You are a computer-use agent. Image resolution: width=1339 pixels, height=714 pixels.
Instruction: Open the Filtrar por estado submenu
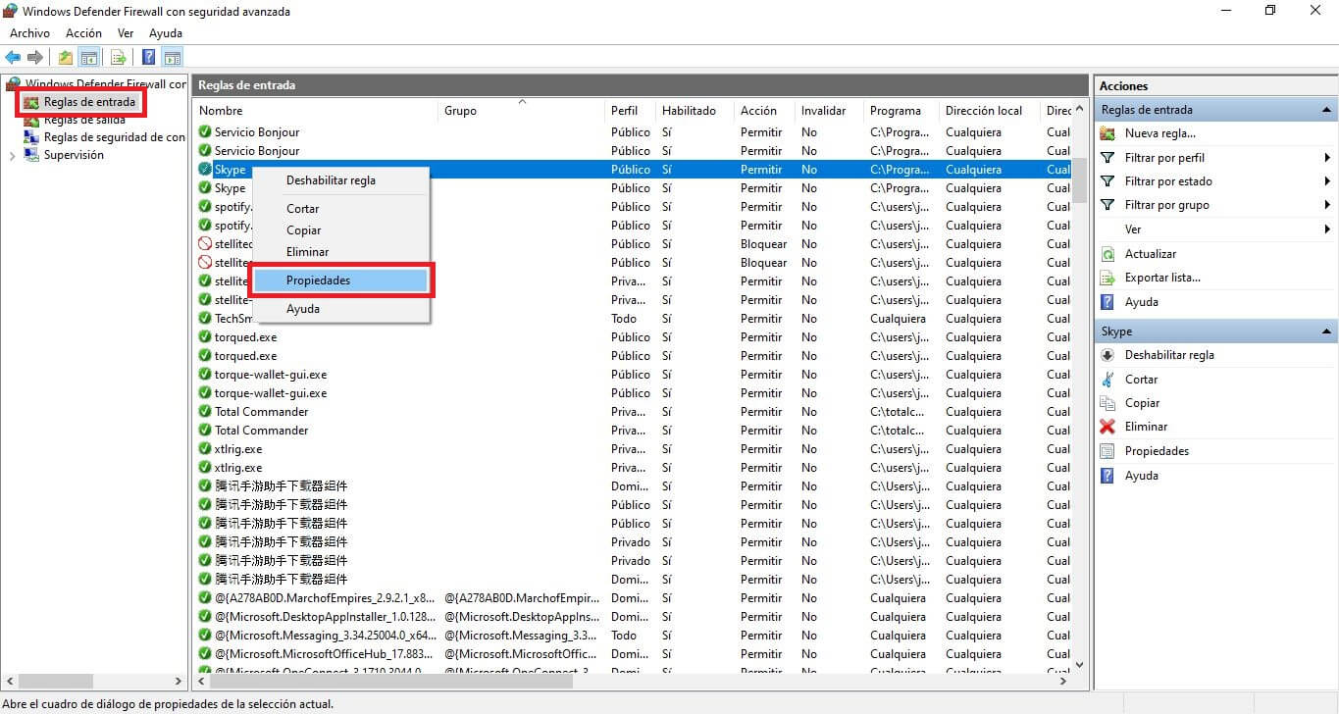(1327, 181)
